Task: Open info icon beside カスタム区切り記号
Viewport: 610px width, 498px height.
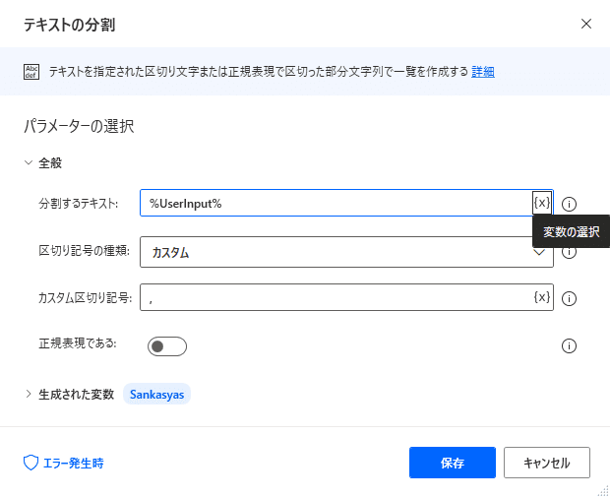Action: [x=569, y=298]
